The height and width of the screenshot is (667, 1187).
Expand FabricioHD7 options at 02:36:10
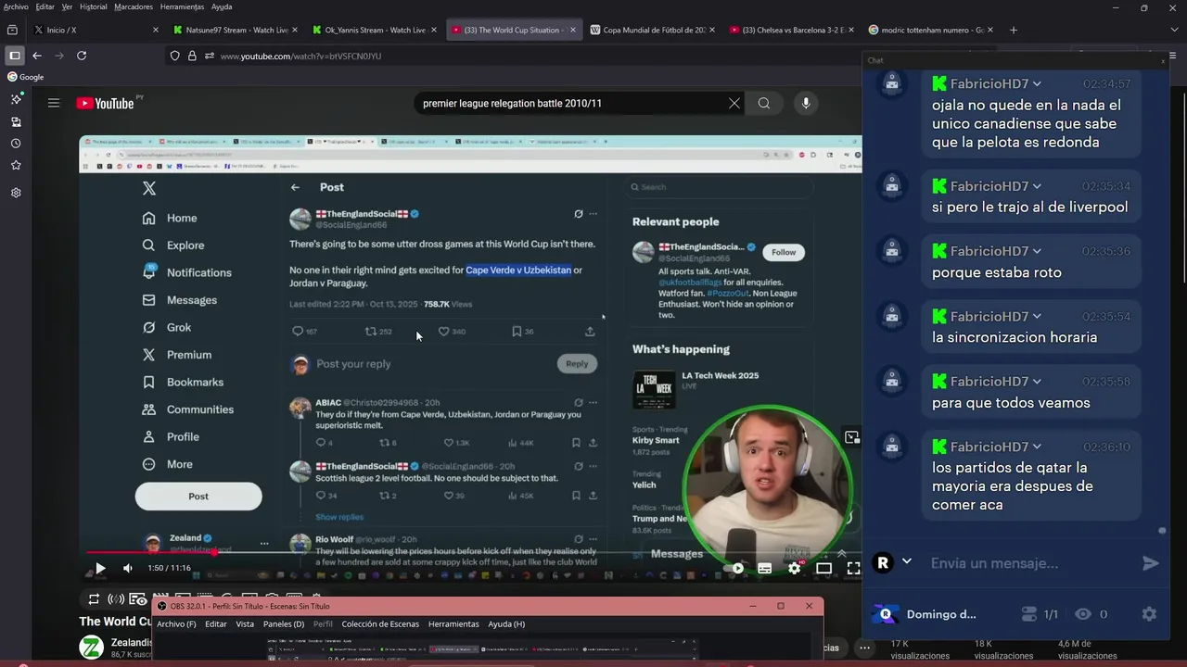[1037, 447]
